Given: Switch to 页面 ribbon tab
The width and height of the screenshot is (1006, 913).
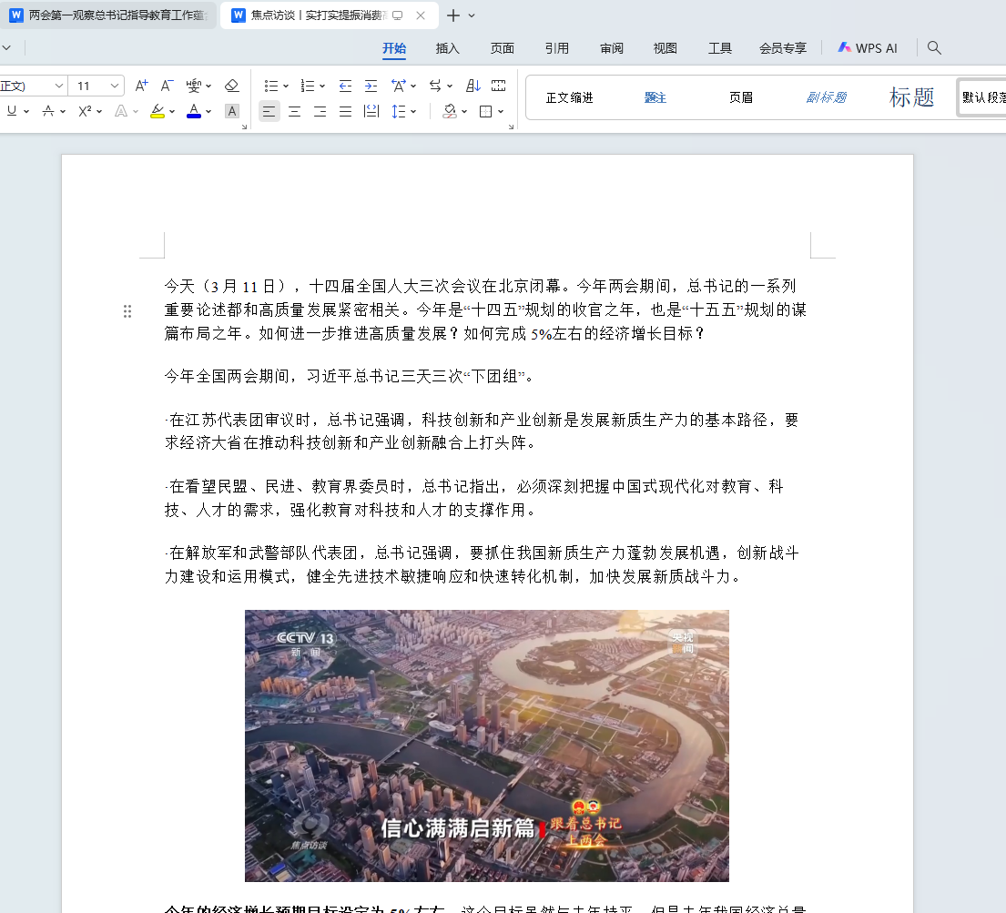Looking at the screenshot, I should click(x=503, y=48).
